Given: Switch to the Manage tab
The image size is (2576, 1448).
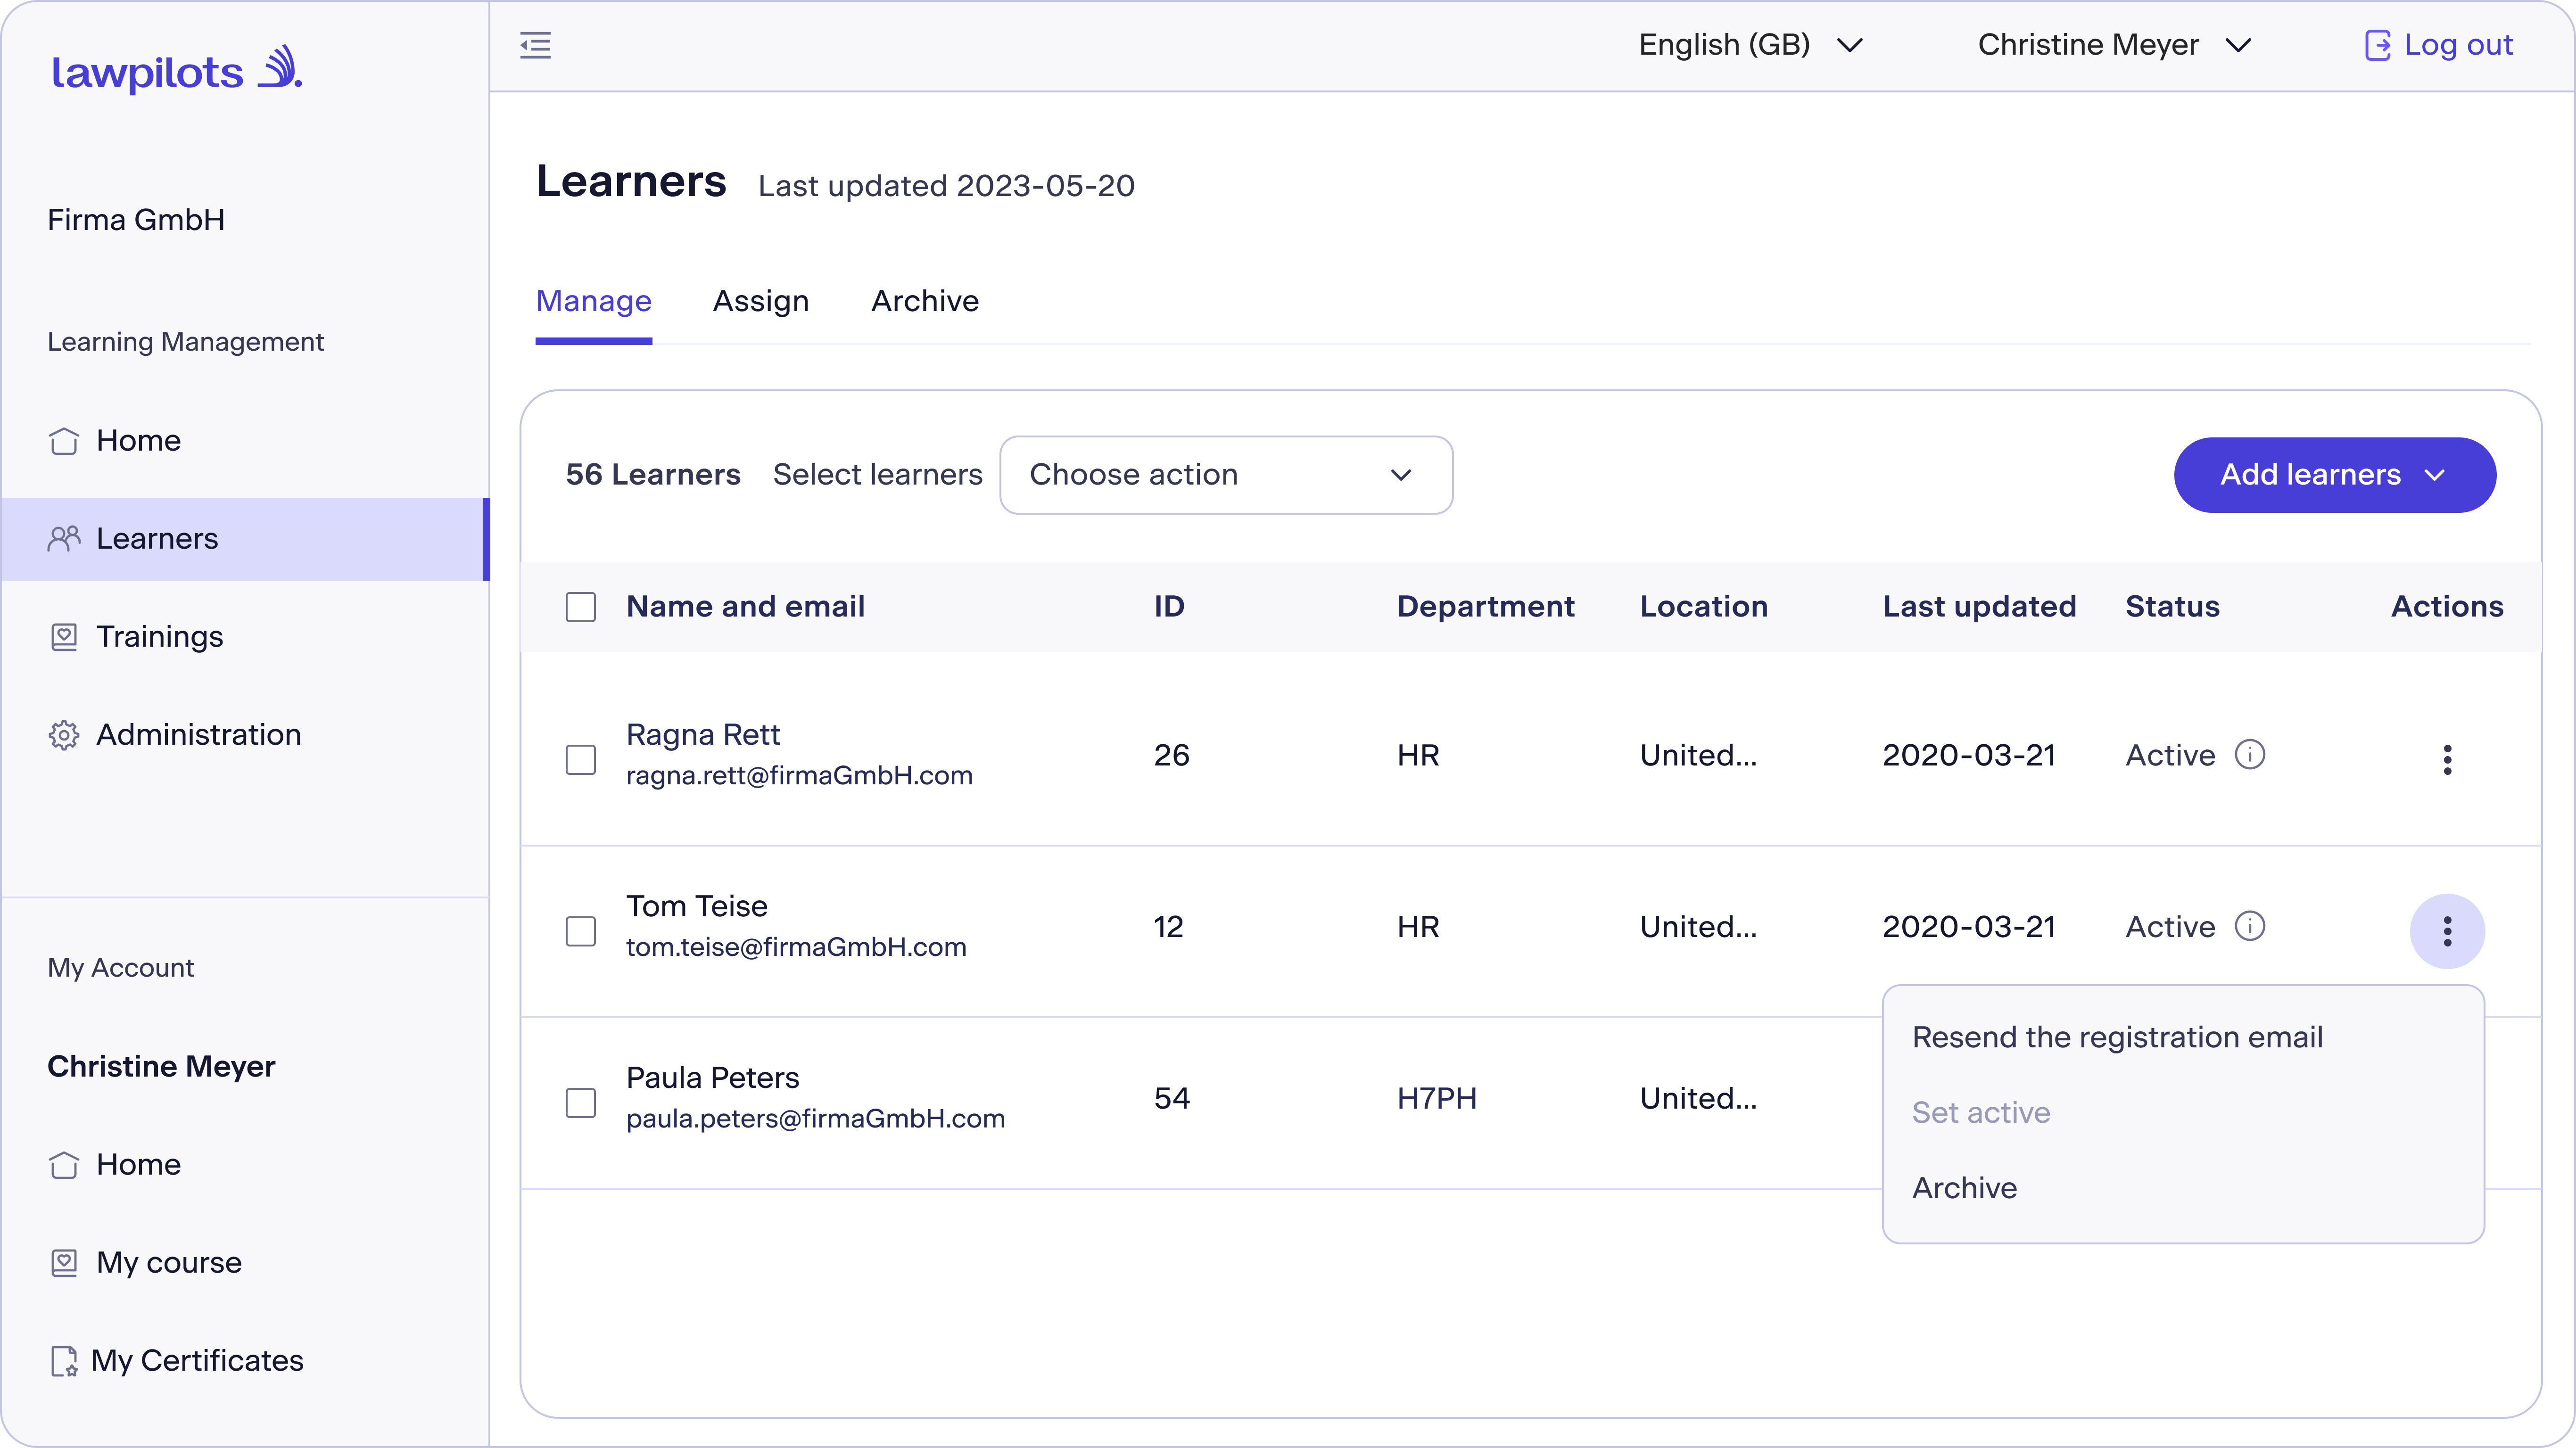Looking at the screenshot, I should pyautogui.click(x=593, y=301).
